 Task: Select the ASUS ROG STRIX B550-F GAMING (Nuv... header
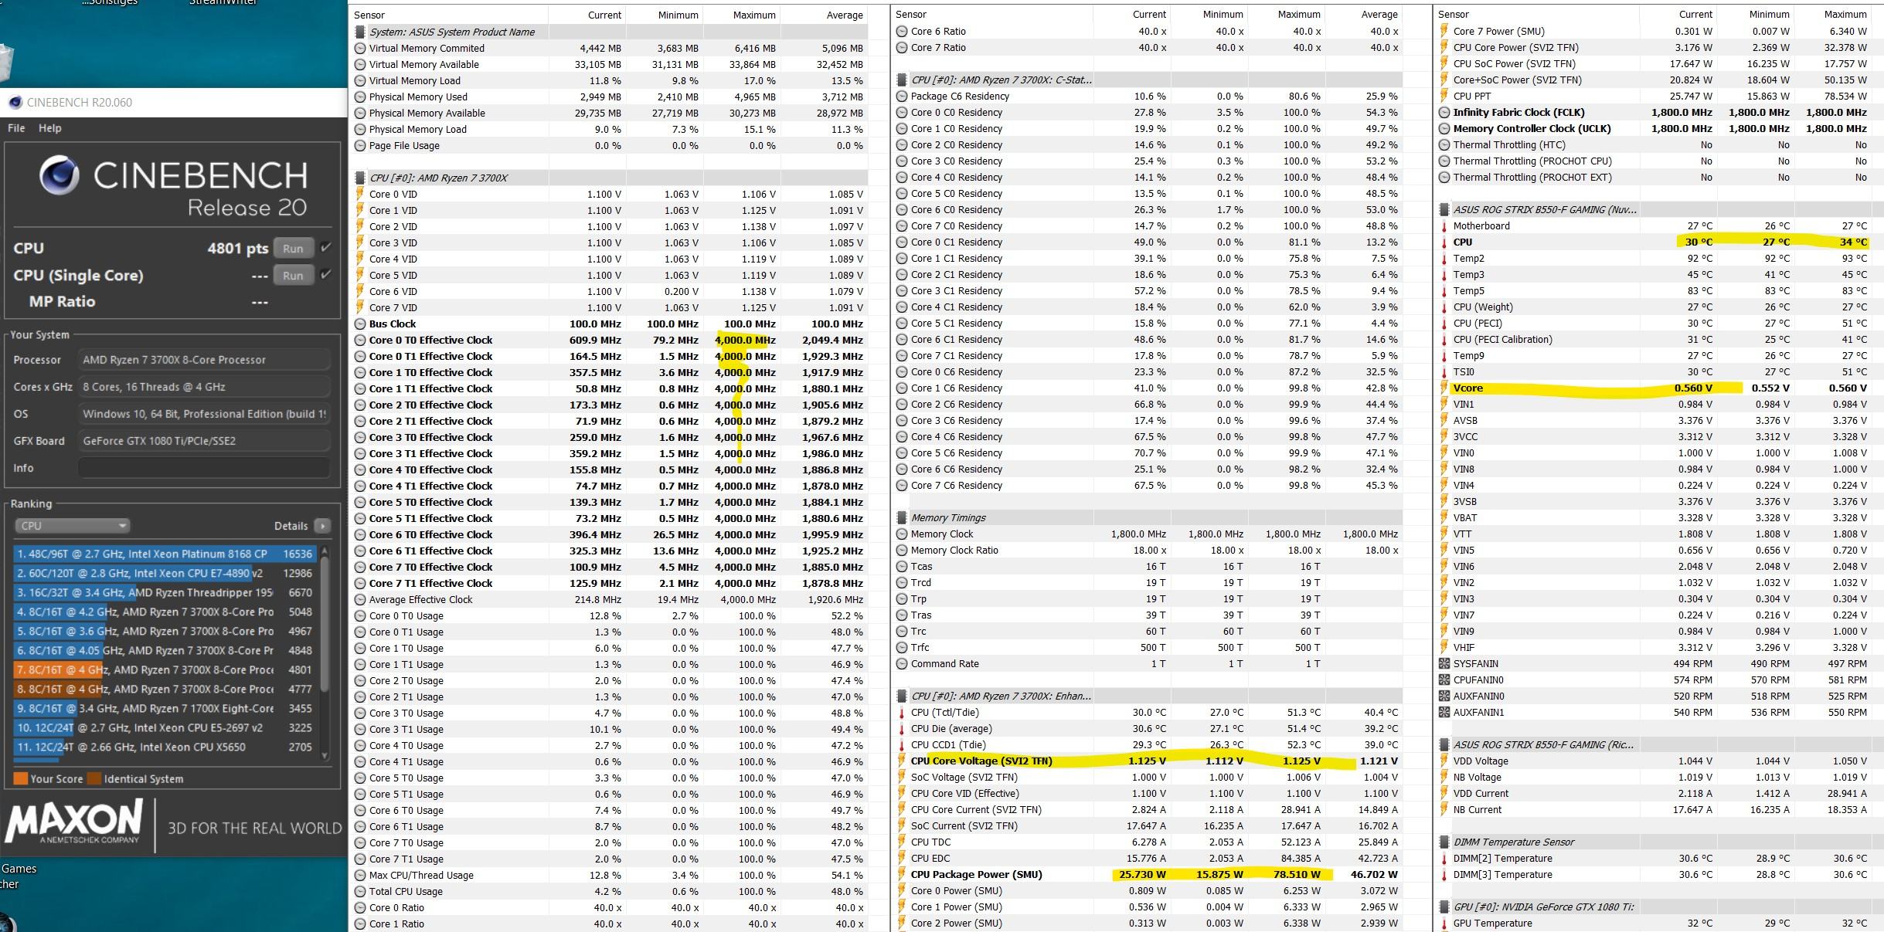coord(1660,209)
